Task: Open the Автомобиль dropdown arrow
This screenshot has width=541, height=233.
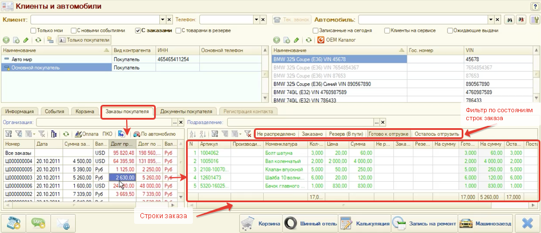Action: [x=490, y=19]
